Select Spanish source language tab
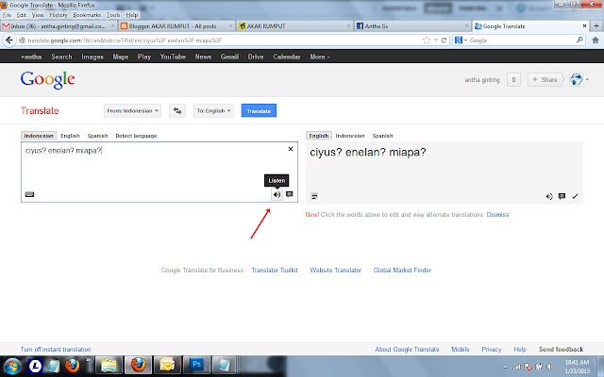Image resolution: width=604 pixels, height=377 pixels. pos(97,136)
